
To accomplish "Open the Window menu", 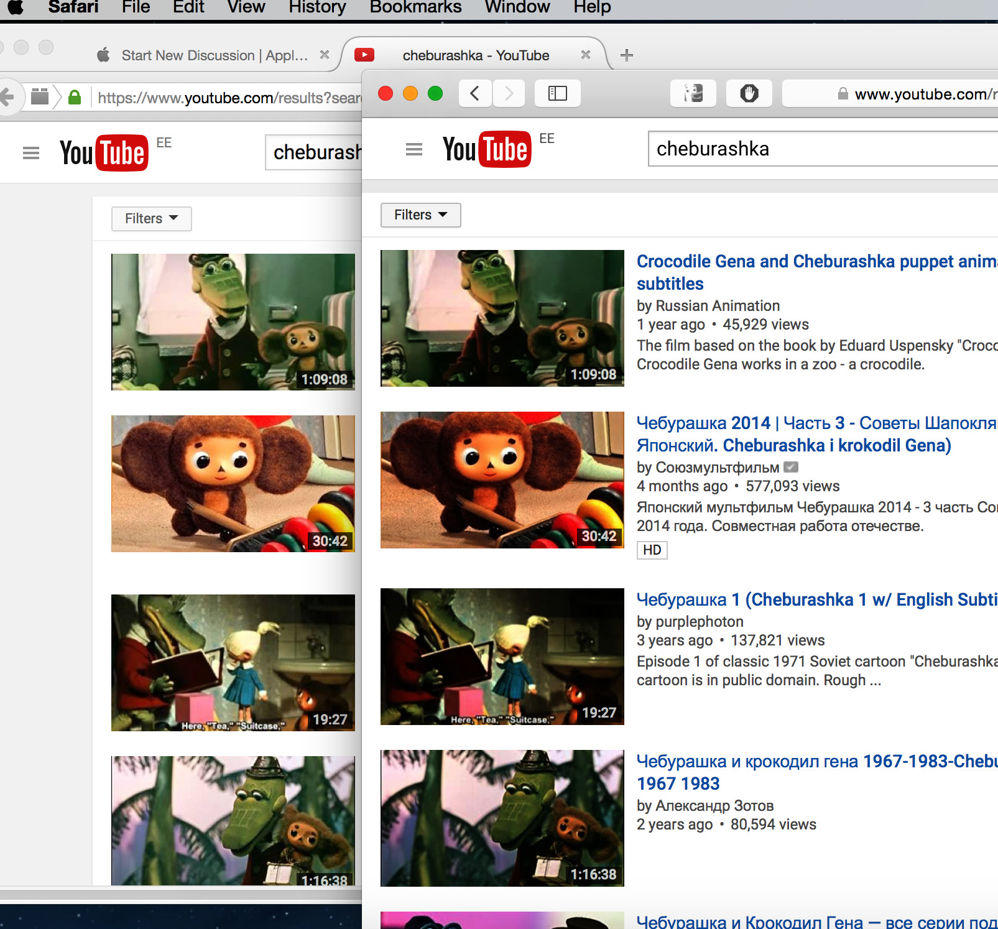I will [517, 7].
